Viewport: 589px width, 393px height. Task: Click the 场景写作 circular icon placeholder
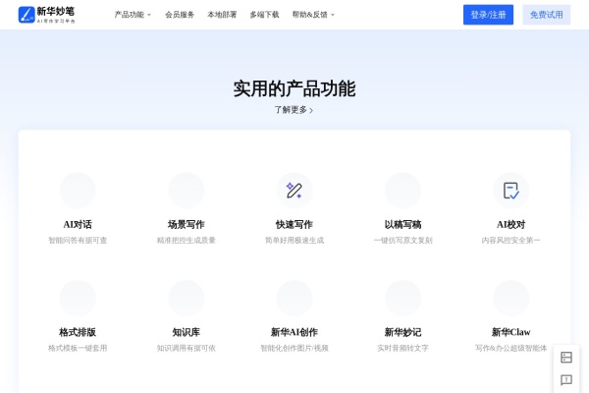pyautogui.click(x=186, y=191)
